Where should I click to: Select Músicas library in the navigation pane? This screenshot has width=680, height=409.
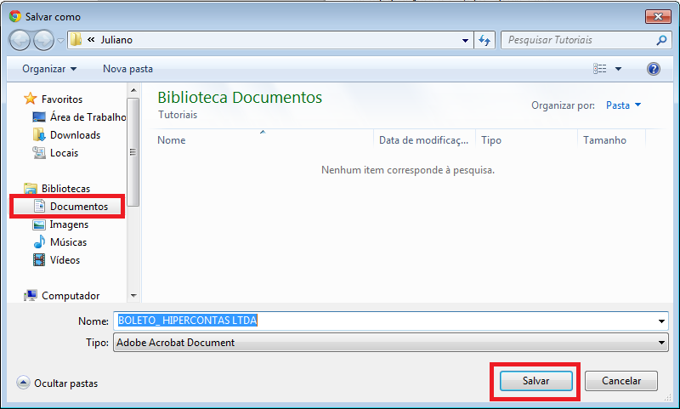pos(69,242)
